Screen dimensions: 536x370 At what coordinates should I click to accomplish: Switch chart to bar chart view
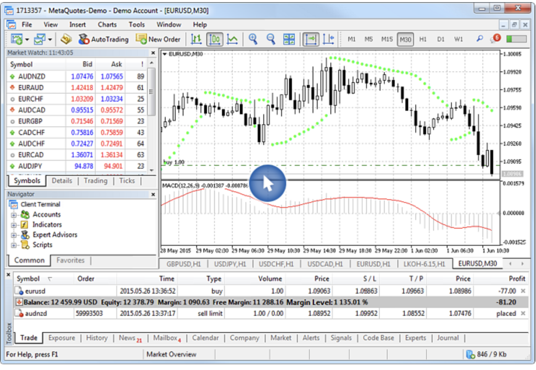196,39
